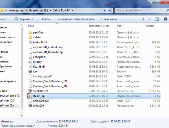Click the installscript.vdf file icon
This screenshot has width=169, height=128.
click(30, 76)
